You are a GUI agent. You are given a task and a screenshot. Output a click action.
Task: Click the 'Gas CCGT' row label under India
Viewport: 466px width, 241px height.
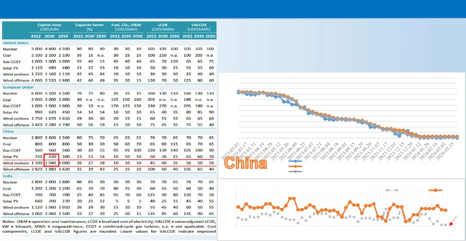[12, 195]
